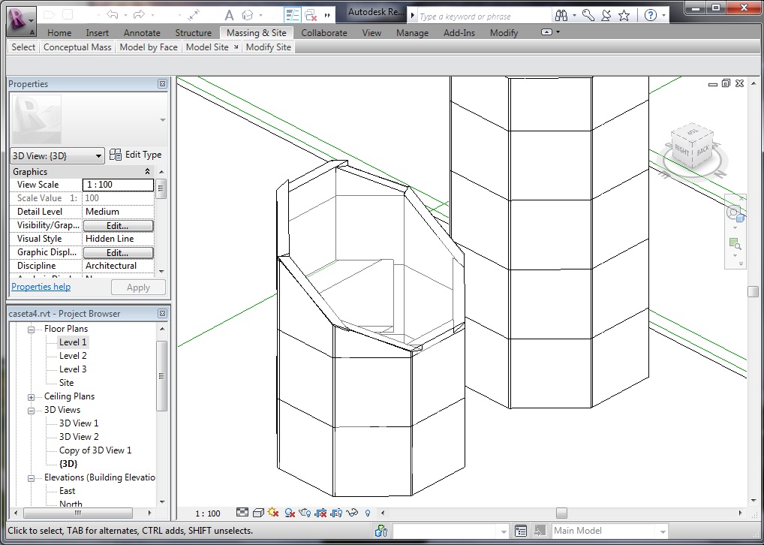Image resolution: width=764 pixels, height=545 pixels.
Task: Click the Visual Style icon in view control bar
Action: point(257,513)
